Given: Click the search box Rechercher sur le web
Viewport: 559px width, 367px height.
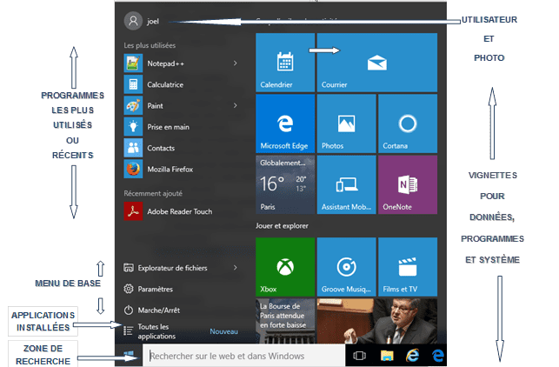Looking at the screenshot, I should click(243, 356).
